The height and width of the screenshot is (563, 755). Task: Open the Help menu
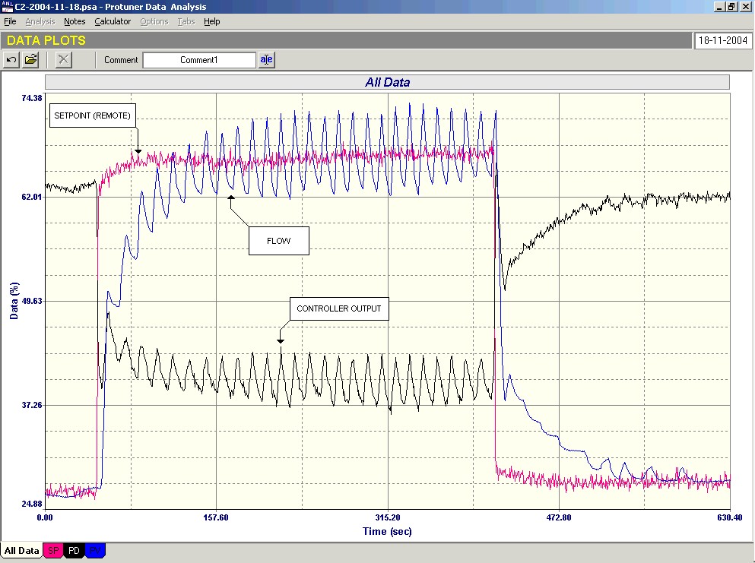pos(211,21)
